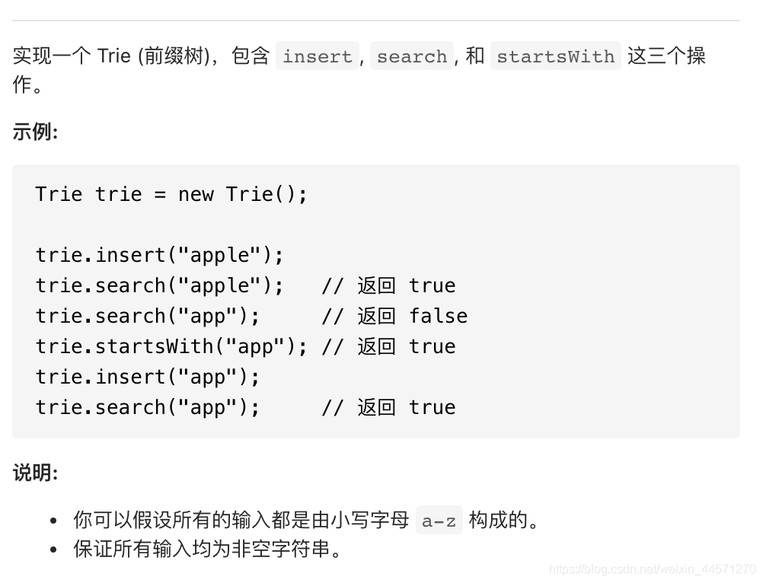This screenshot has height=583, width=763.
Task: Click the inline code word search
Action: tap(411, 56)
